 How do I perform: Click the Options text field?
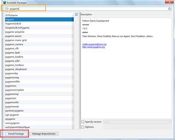click(x=137, y=127)
